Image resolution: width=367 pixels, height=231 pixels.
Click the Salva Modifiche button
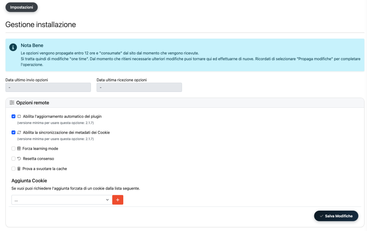(336, 216)
